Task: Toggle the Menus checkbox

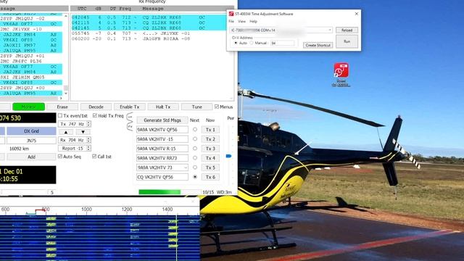Action: tap(217, 107)
